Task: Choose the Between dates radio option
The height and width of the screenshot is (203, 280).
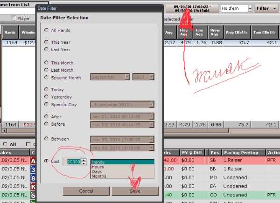Action: tap(46, 138)
